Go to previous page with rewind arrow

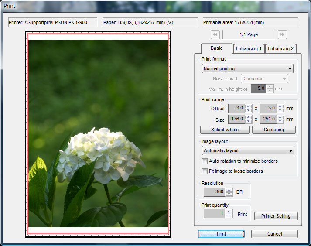tap(215, 34)
